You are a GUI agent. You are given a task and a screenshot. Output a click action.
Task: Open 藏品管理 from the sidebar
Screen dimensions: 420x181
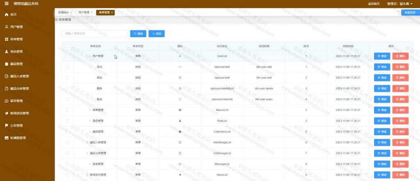coord(16,64)
